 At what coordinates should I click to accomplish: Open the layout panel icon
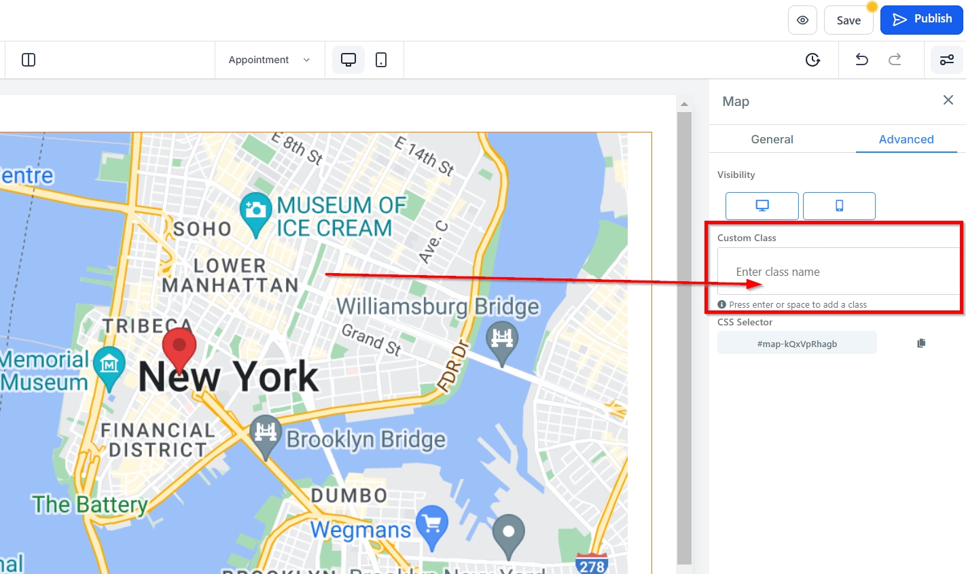point(29,60)
